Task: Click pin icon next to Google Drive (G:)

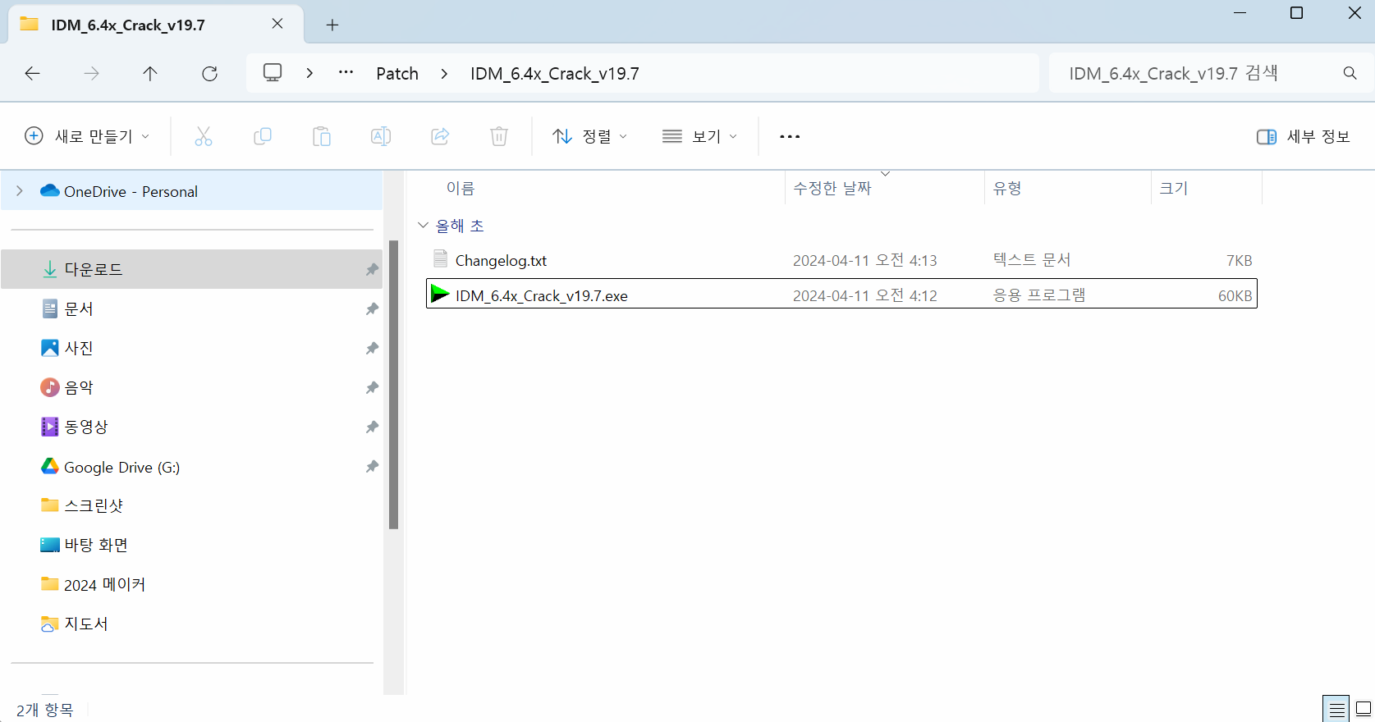Action: coord(372,466)
